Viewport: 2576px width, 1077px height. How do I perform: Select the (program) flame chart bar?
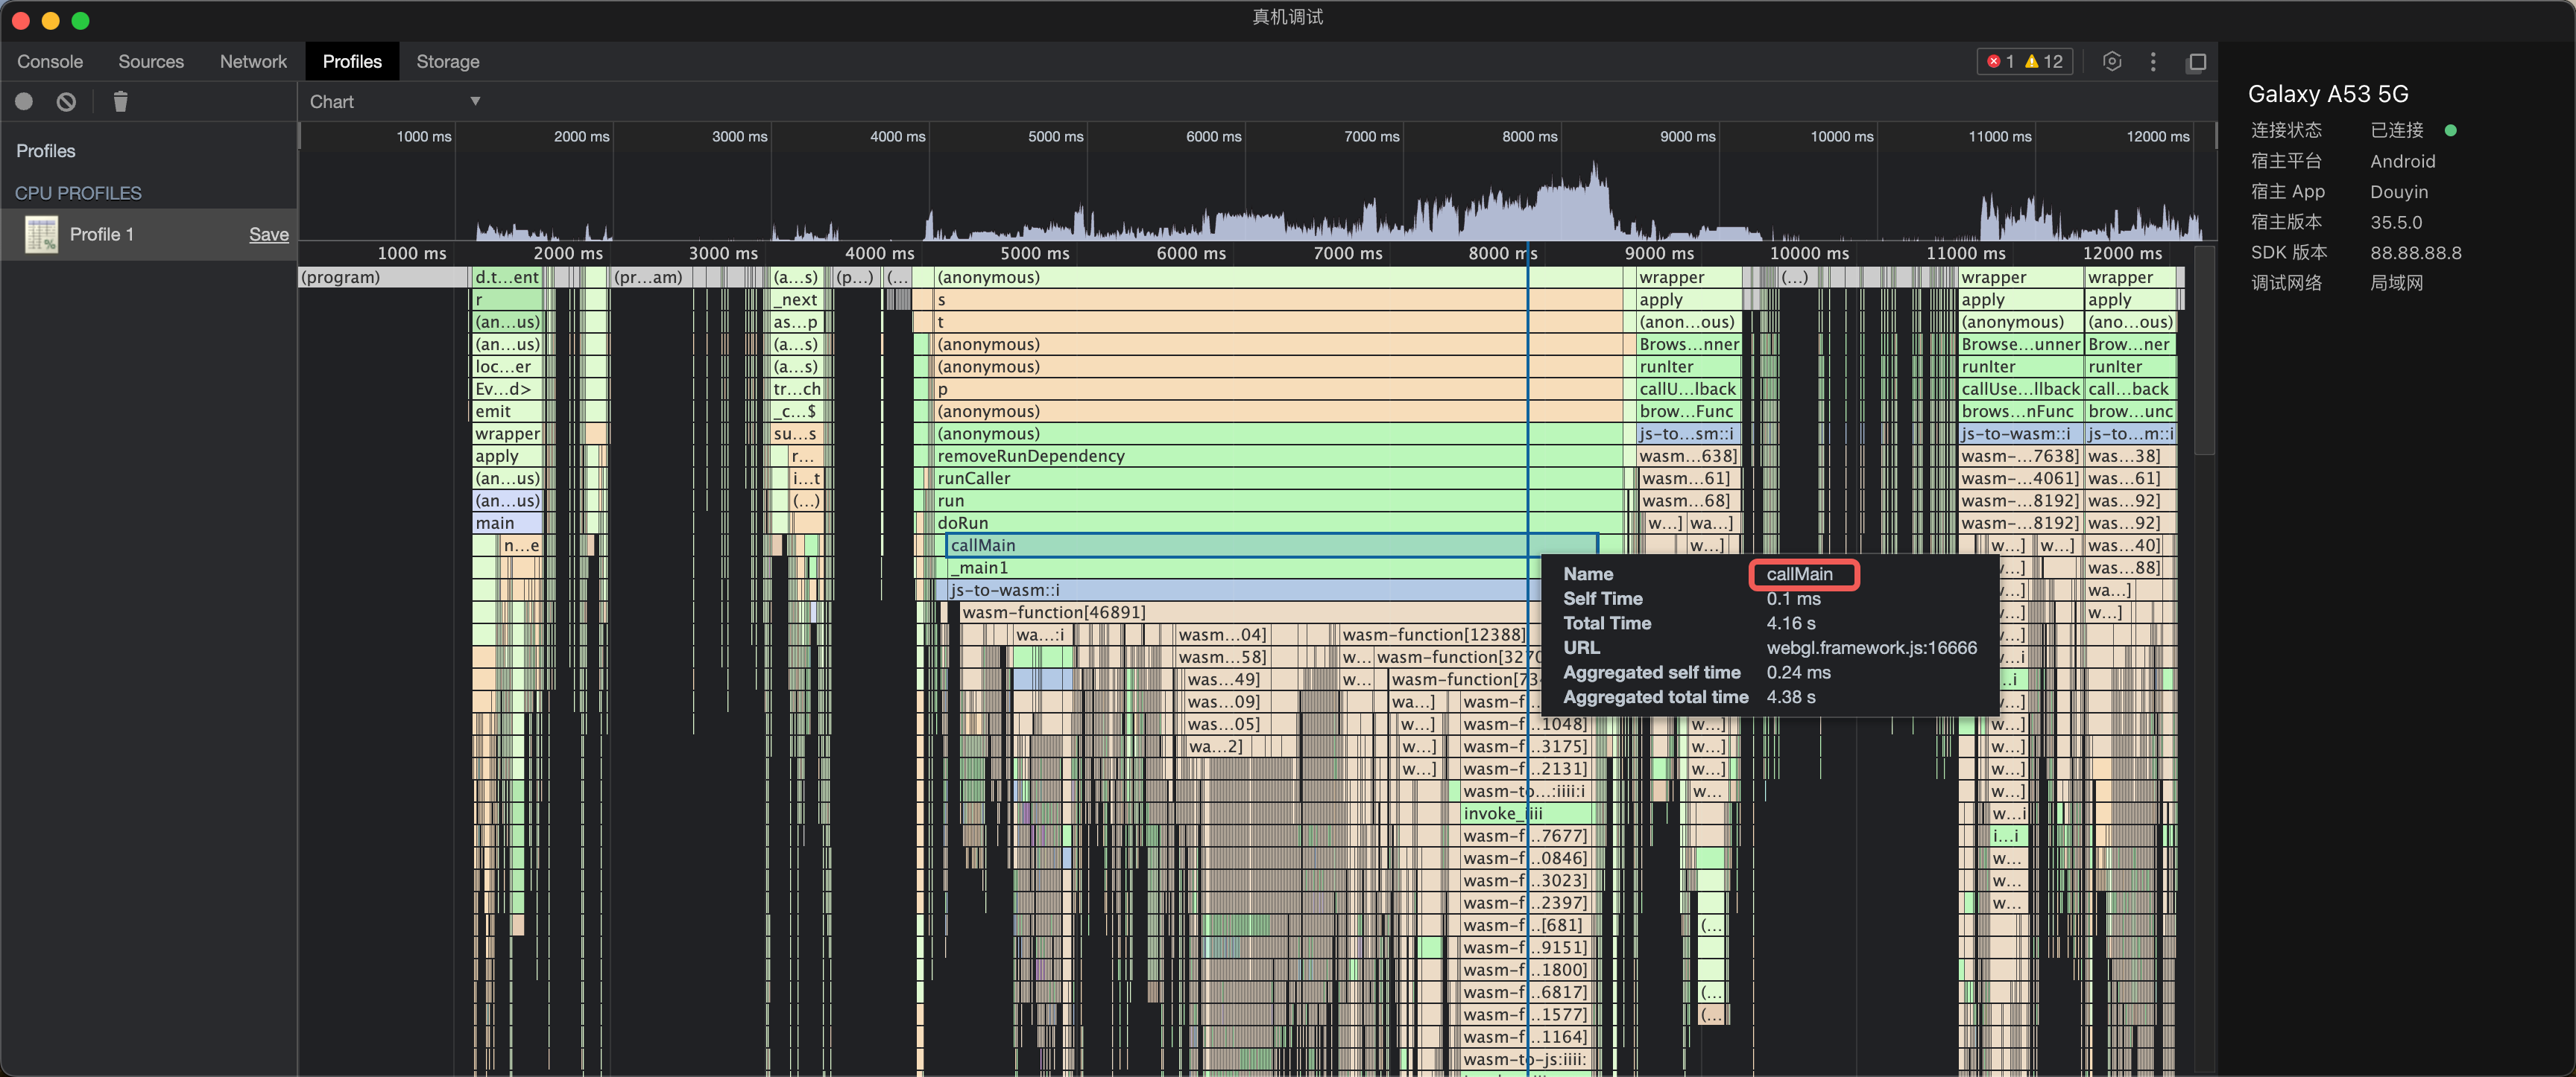tap(384, 277)
